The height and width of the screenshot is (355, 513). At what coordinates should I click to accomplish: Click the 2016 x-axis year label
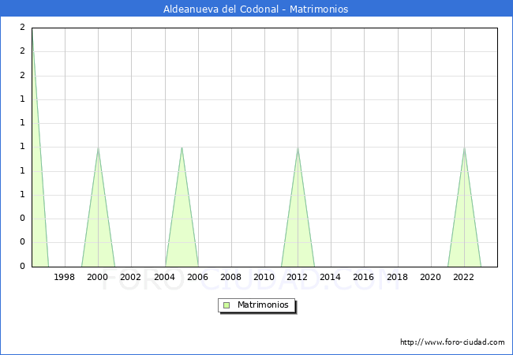(364, 277)
